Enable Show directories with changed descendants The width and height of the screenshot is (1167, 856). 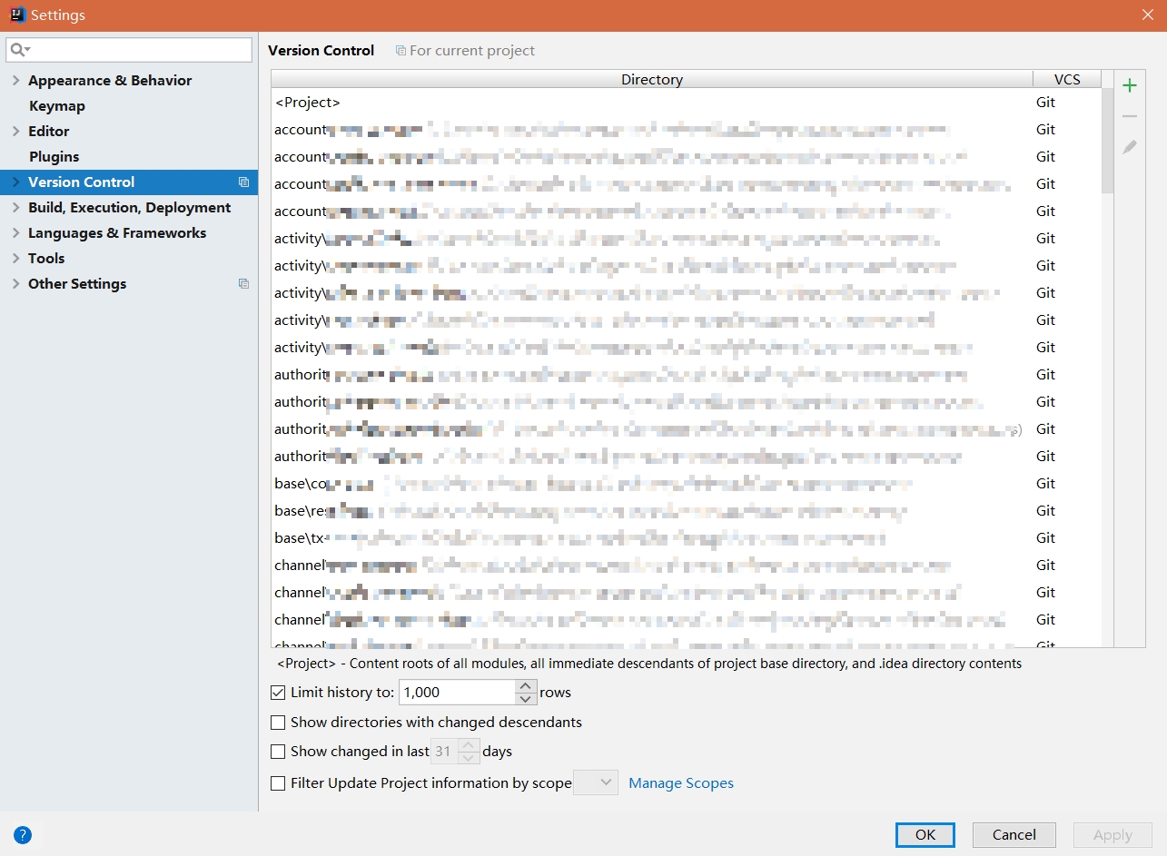[278, 723]
